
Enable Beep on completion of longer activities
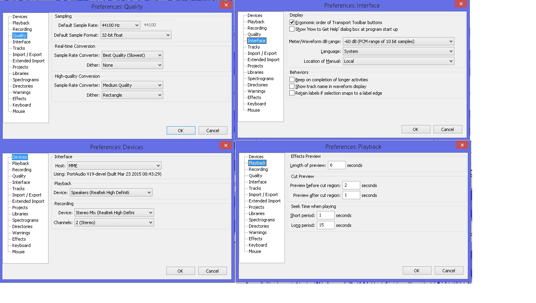coord(292,80)
